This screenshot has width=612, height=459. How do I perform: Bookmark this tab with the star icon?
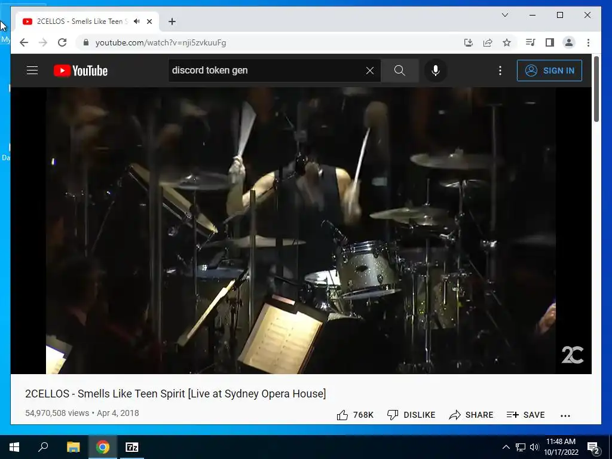point(507,42)
